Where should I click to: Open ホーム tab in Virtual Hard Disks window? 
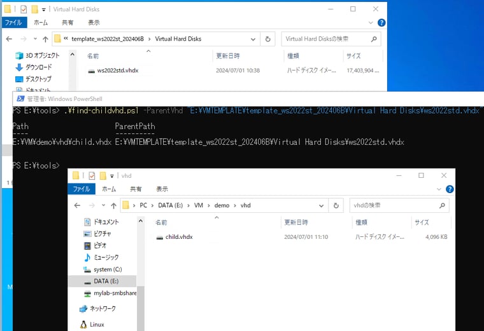click(x=41, y=22)
